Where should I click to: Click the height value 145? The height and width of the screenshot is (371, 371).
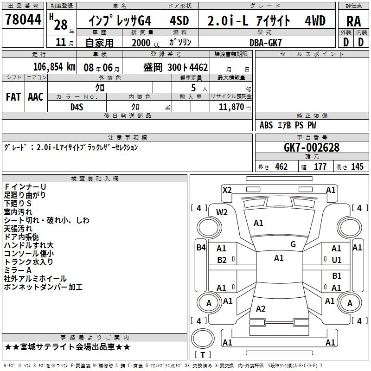(357, 167)
